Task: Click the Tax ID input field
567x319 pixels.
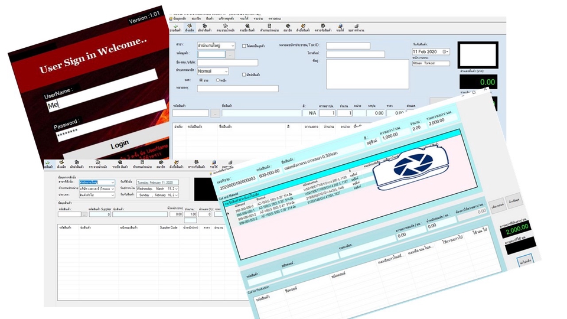Action: (348, 45)
